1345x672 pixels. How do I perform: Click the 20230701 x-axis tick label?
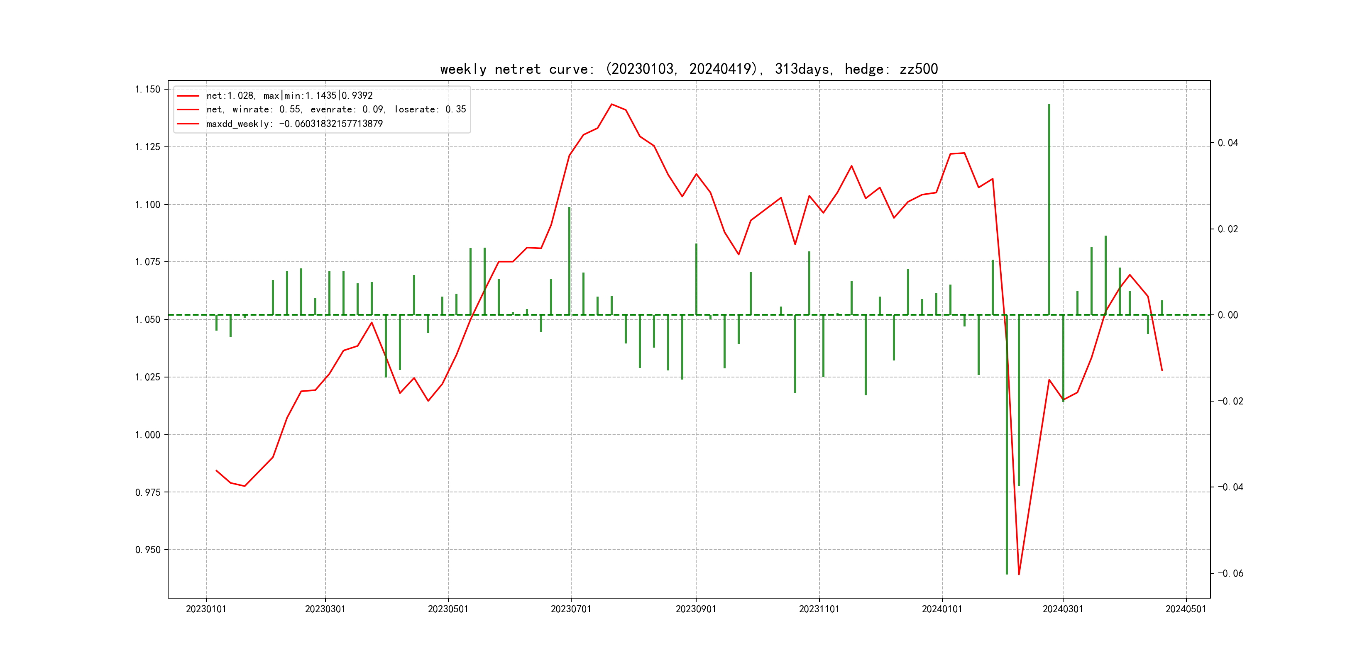pyautogui.click(x=571, y=609)
